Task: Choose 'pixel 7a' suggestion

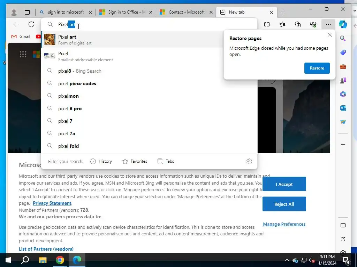Action: (x=149, y=133)
